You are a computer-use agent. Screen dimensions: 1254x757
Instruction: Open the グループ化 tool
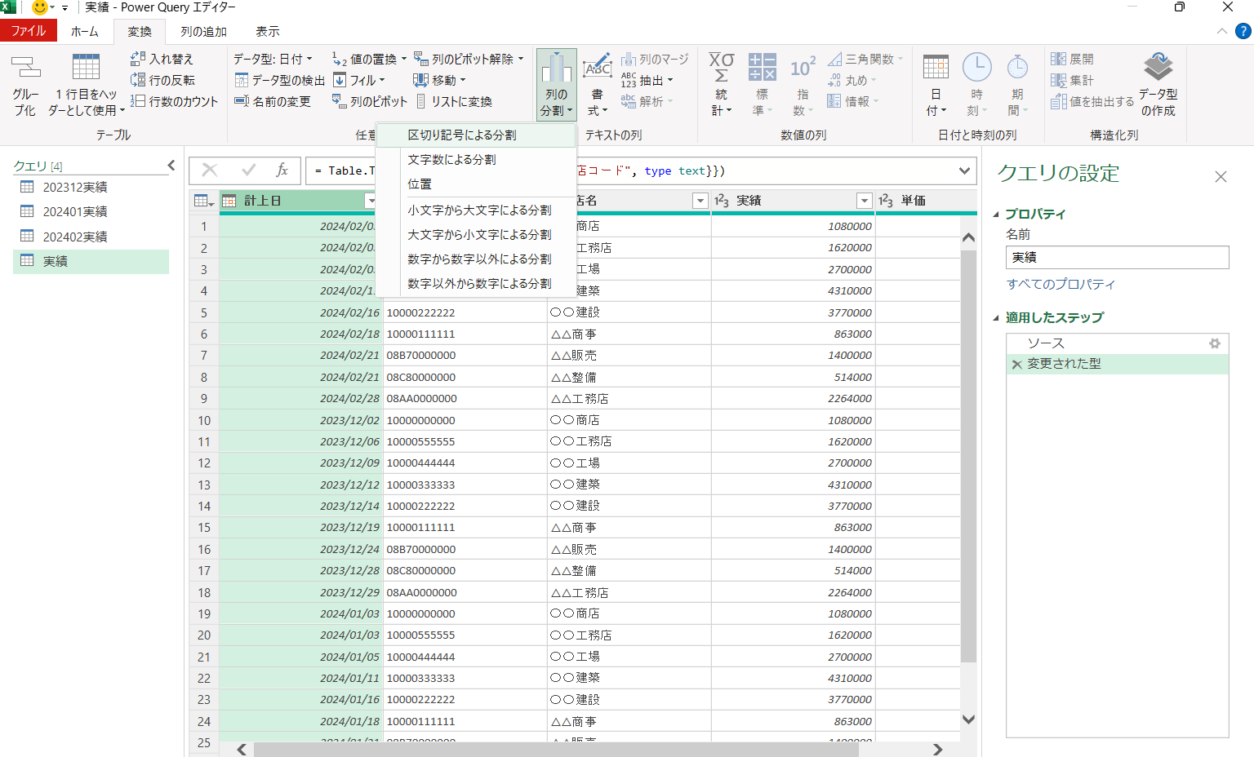25,86
